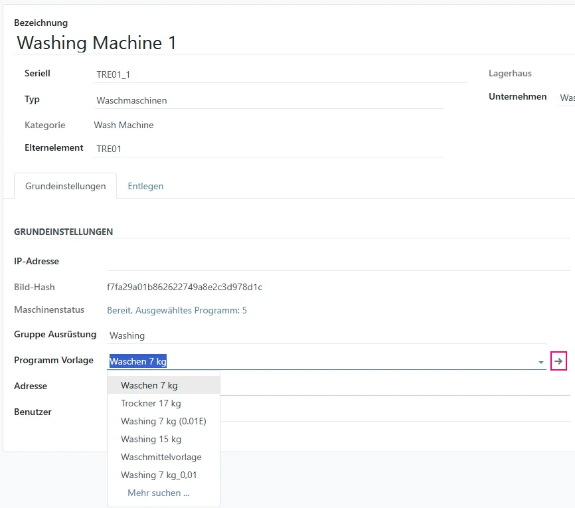Click the Maschinenstatus link 'Bereit, Ausgewähltes Programm: 5'
The image size is (575, 508).
(178, 309)
